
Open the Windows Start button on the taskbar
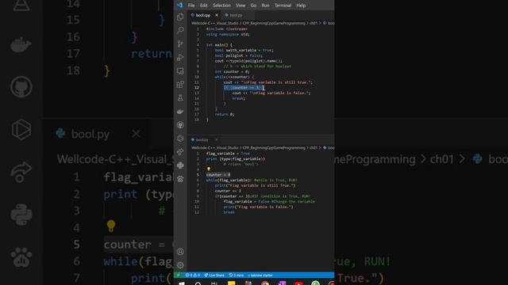182,283
